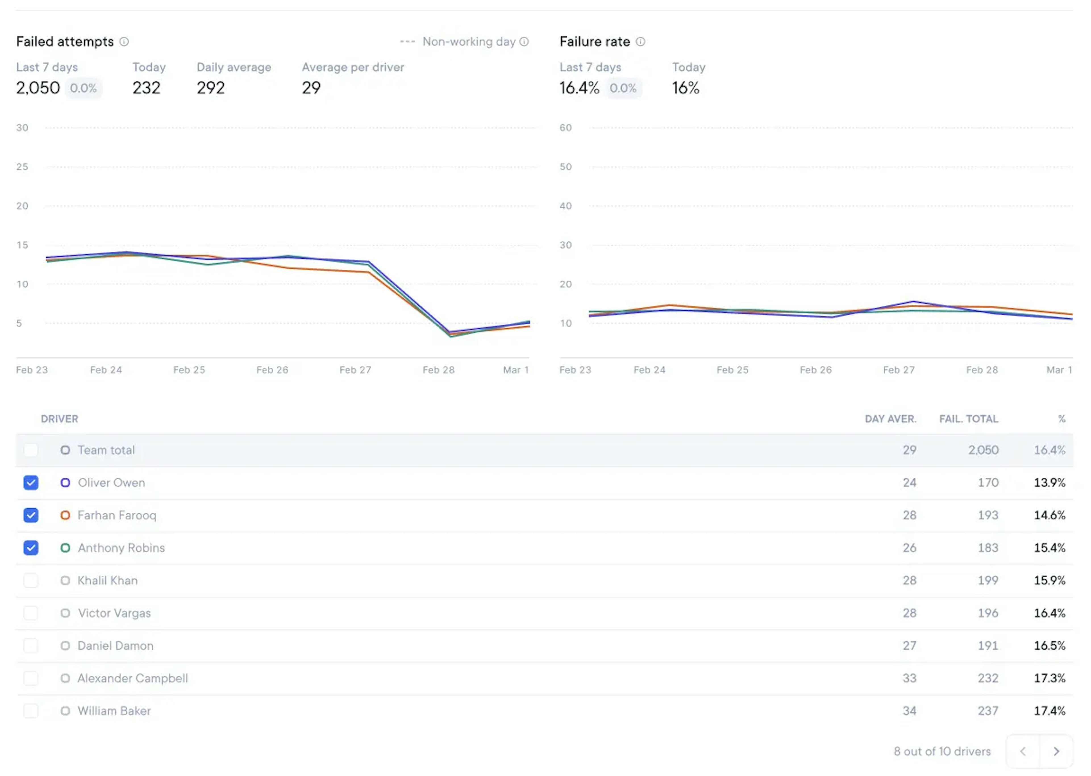Viewport: 1091px width, 776px height.
Task: Click the Today failure rate 16%
Action: tap(686, 88)
